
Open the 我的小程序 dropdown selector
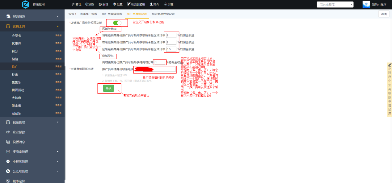click(x=335, y=4)
